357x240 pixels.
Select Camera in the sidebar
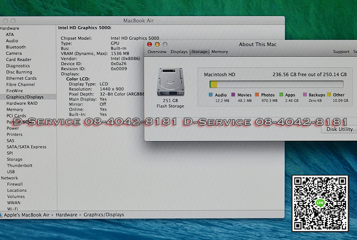(x=14, y=53)
